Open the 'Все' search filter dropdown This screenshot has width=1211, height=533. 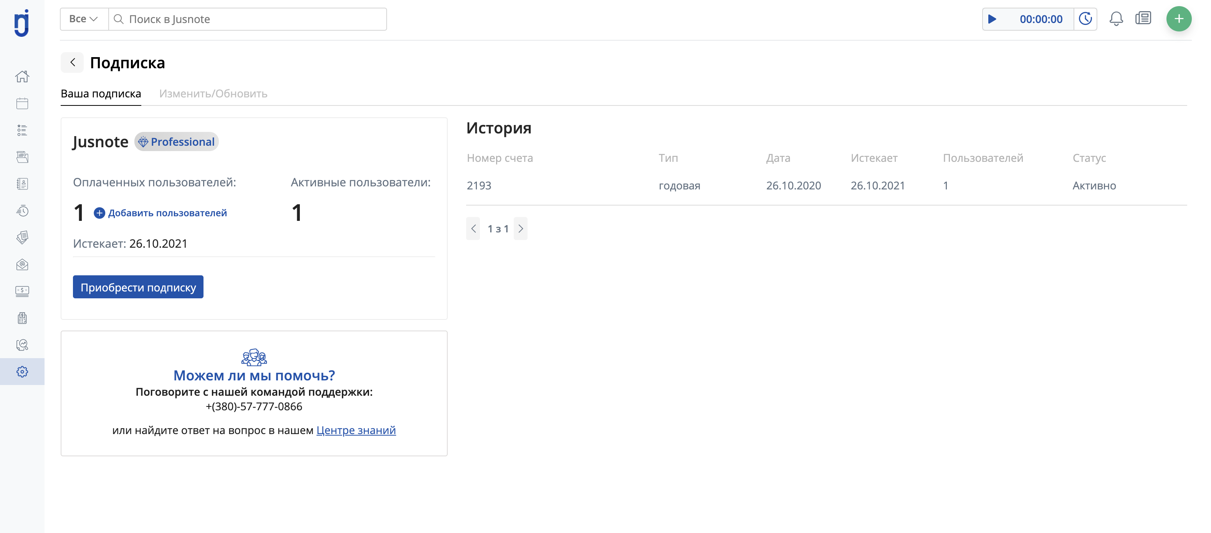(84, 19)
